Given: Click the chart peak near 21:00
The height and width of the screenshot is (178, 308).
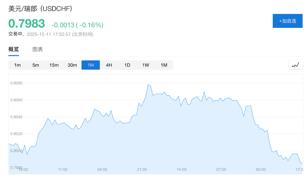Looking at the screenshot, I should (x=148, y=85).
